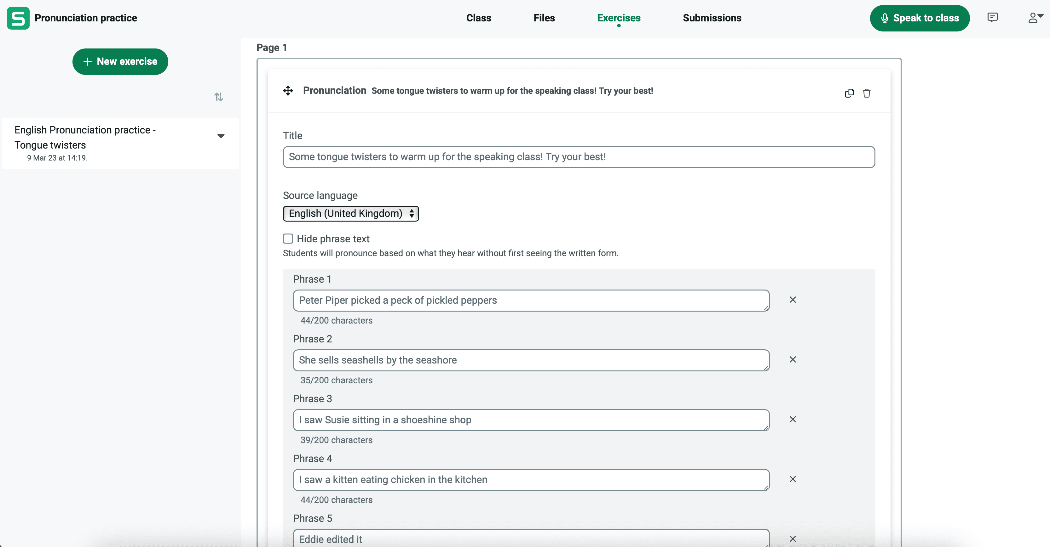
Task: Go to the Class tab
Action: point(479,18)
